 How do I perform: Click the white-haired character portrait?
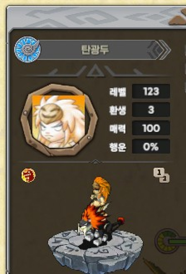pos(59,122)
